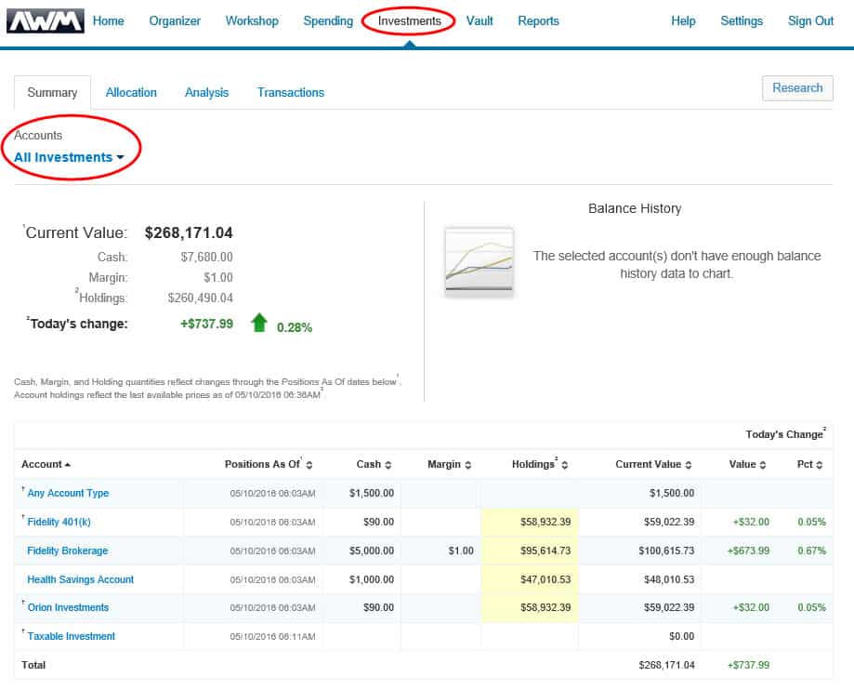This screenshot has width=854, height=690.
Task: Click Health Savings Account cash $1,000.00
Action: pos(372,580)
